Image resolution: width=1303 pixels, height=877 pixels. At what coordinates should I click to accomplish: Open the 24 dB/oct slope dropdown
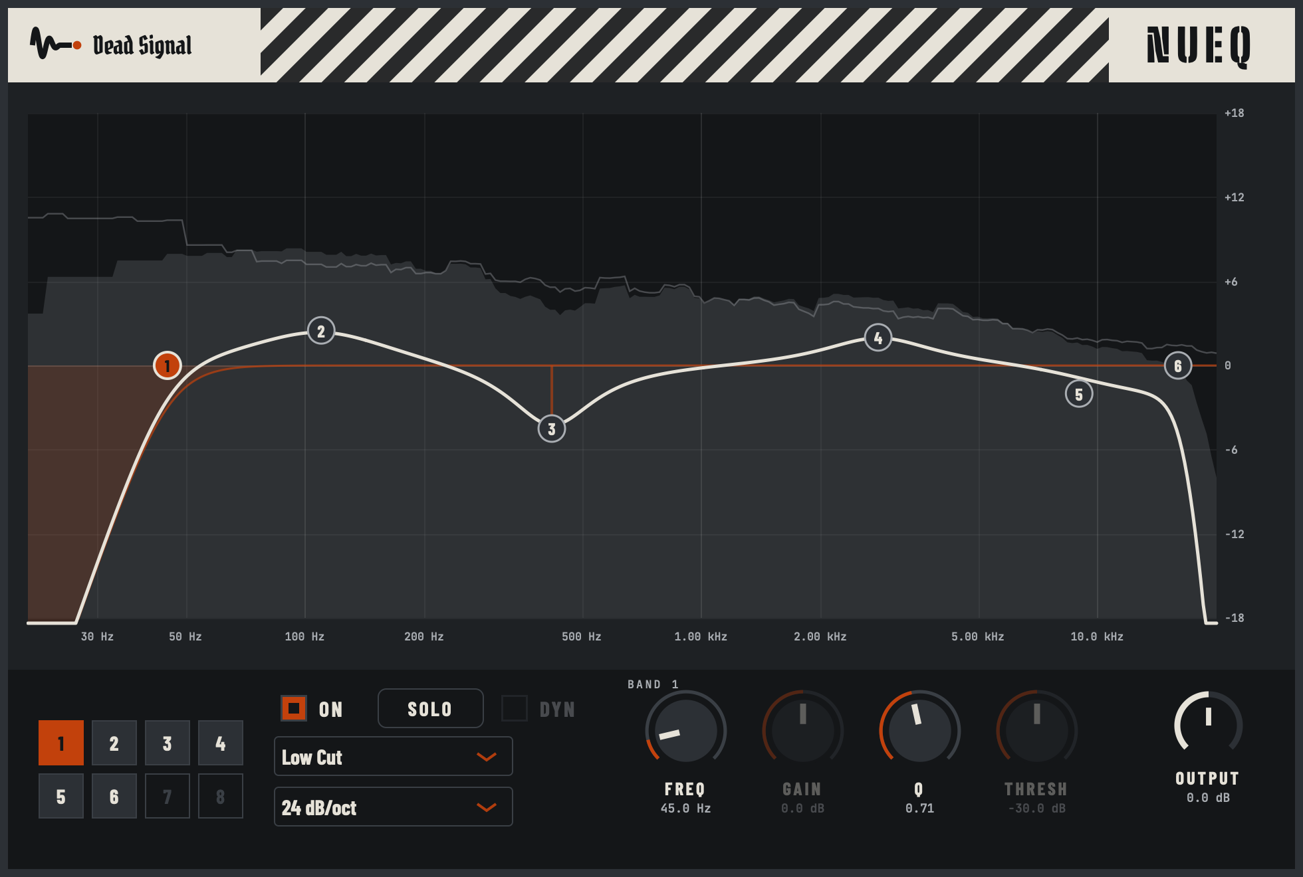pos(394,807)
